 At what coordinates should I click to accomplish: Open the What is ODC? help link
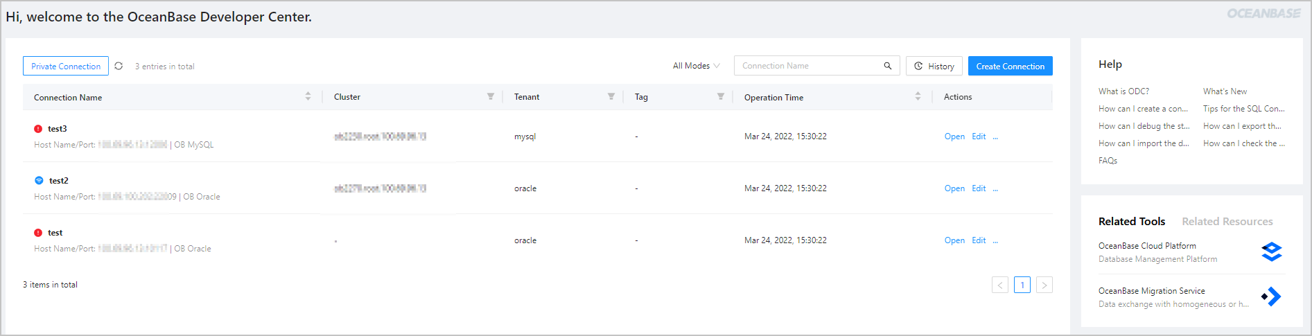pyautogui.click(x=1123, y=91)
